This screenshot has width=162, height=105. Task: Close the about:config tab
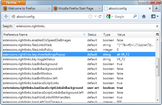[150, 8]
